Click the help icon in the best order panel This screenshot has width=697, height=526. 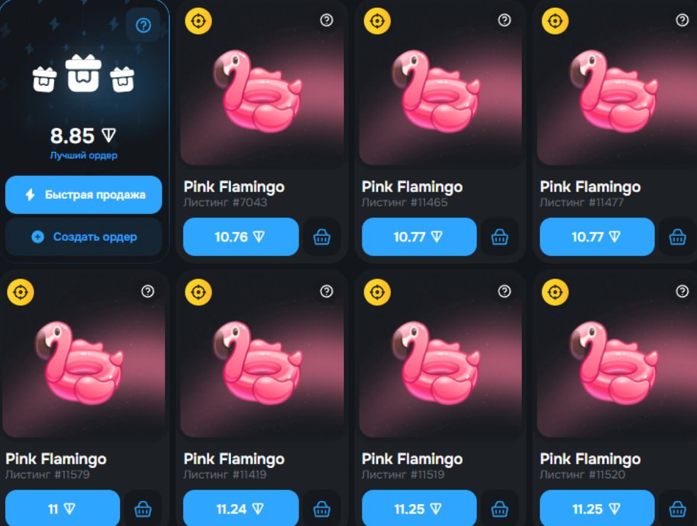pos(143,25)
